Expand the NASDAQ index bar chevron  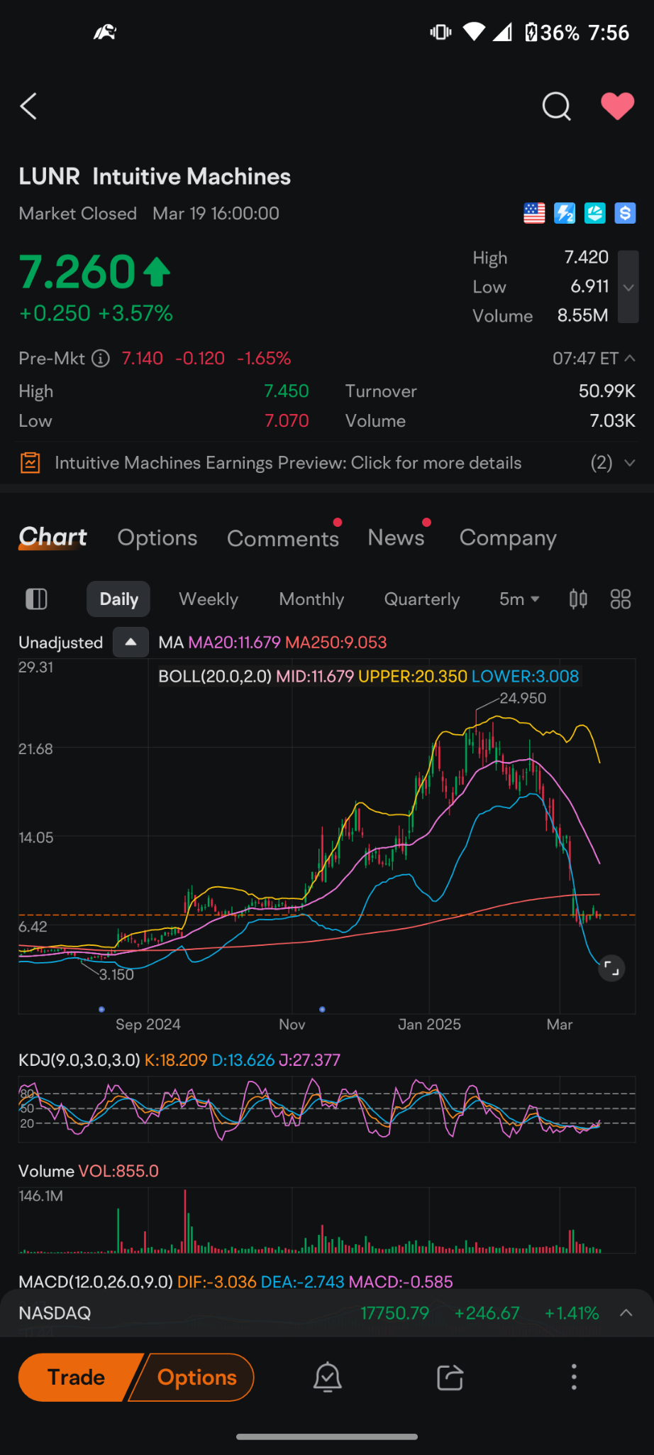(626, 1313)
